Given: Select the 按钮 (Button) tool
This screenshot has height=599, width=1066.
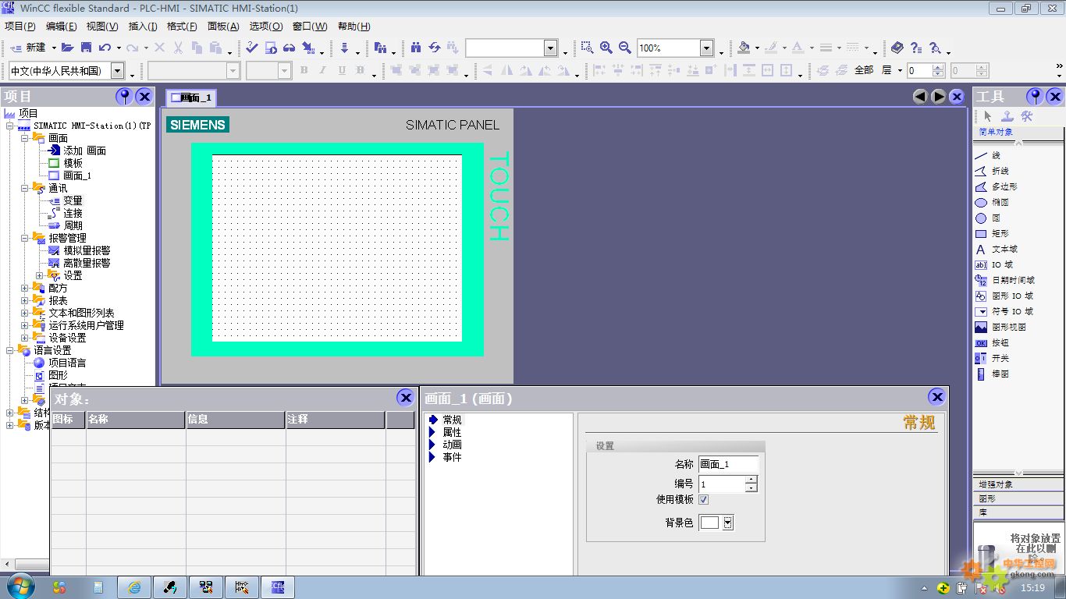Looking at the screenshot, I should [992, 342].
